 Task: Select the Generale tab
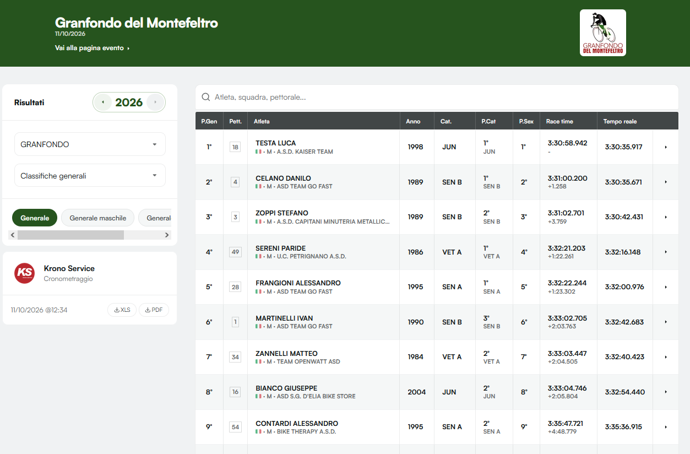tap(35, 218)
